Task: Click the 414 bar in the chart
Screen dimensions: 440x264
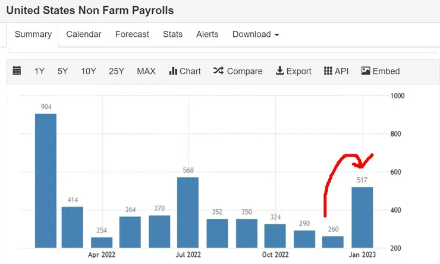Action: [73, 228]
